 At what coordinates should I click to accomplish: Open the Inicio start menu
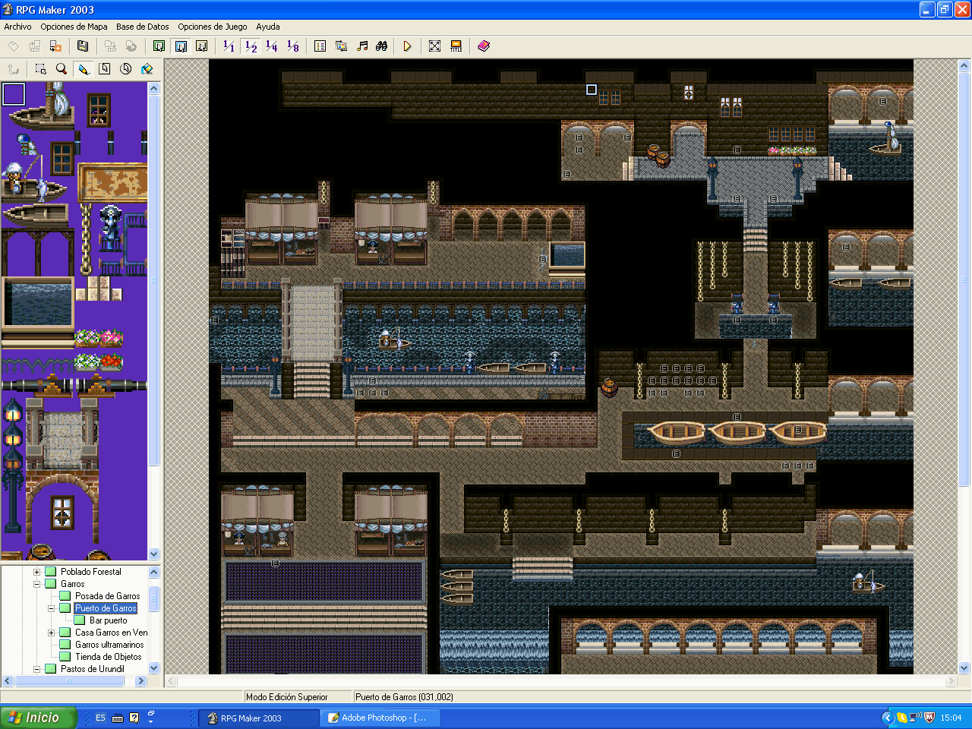point(39,718)
